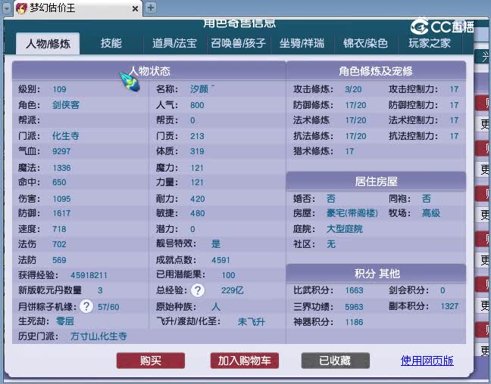Screen dimensions: 491x384
Task: Click the 法伤 value 702
Action: (59, 244)
